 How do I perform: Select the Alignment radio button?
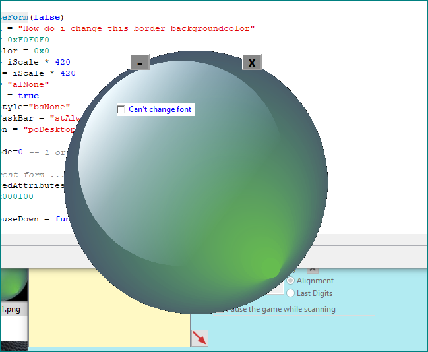[x=291, y=281]
